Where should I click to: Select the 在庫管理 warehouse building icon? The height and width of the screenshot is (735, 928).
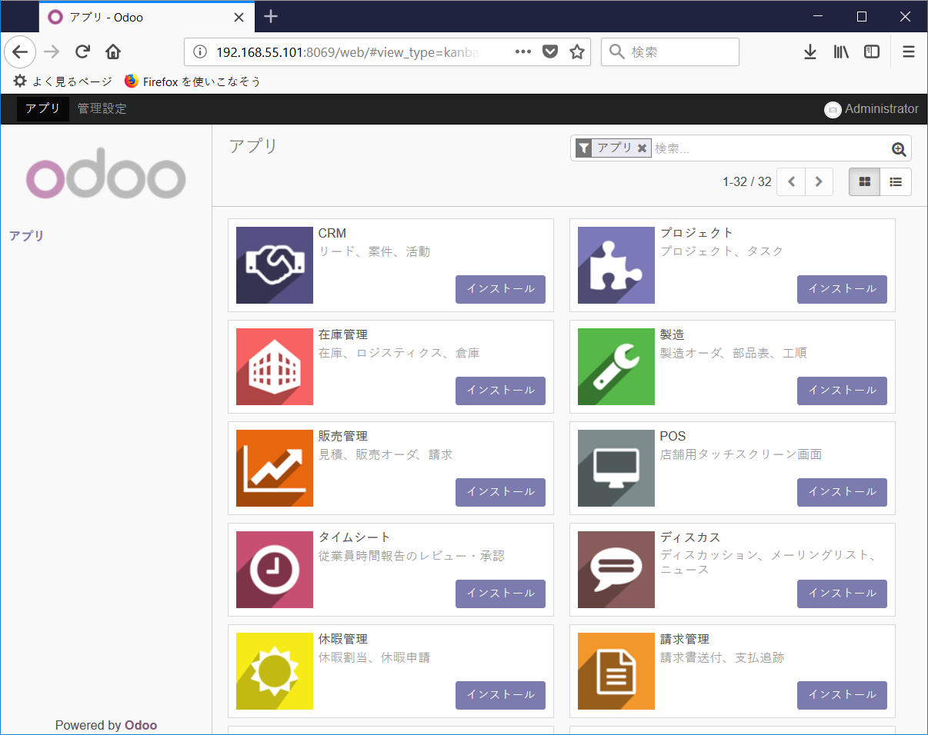pos(275,367)
